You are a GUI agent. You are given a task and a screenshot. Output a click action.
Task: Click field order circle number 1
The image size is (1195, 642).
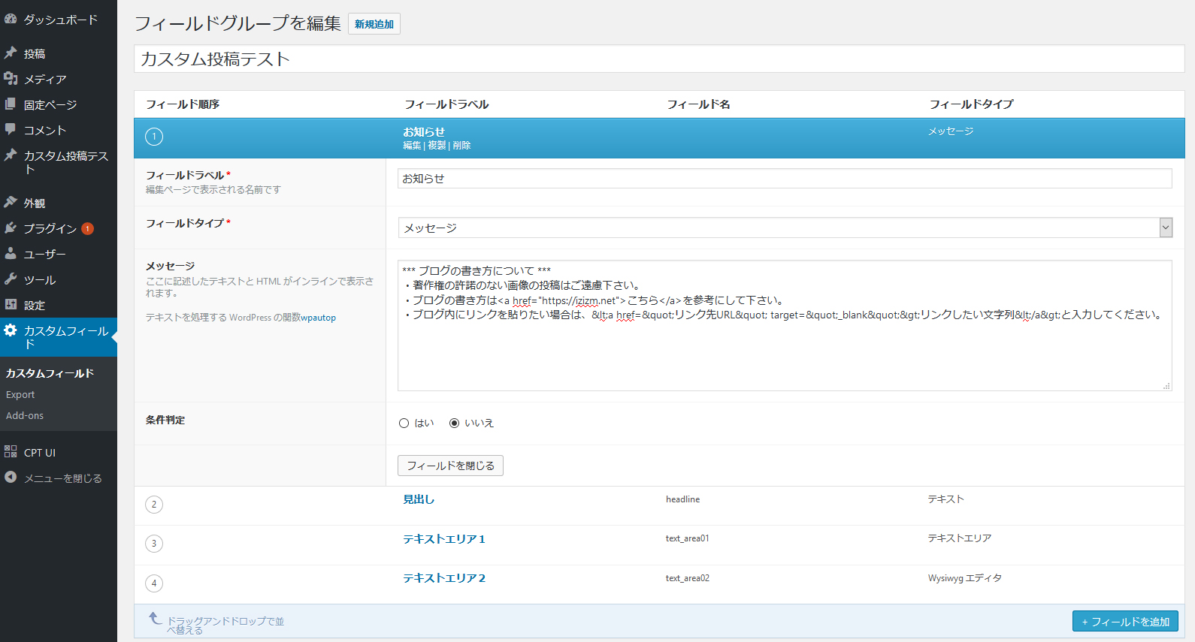pos(154,137)
